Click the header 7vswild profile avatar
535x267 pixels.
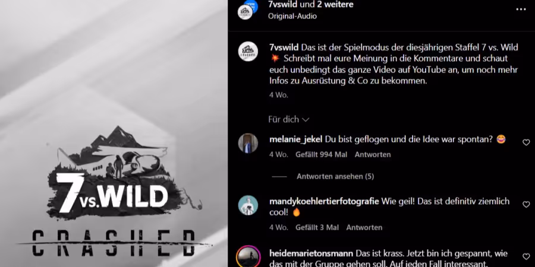tap(245, 12)
